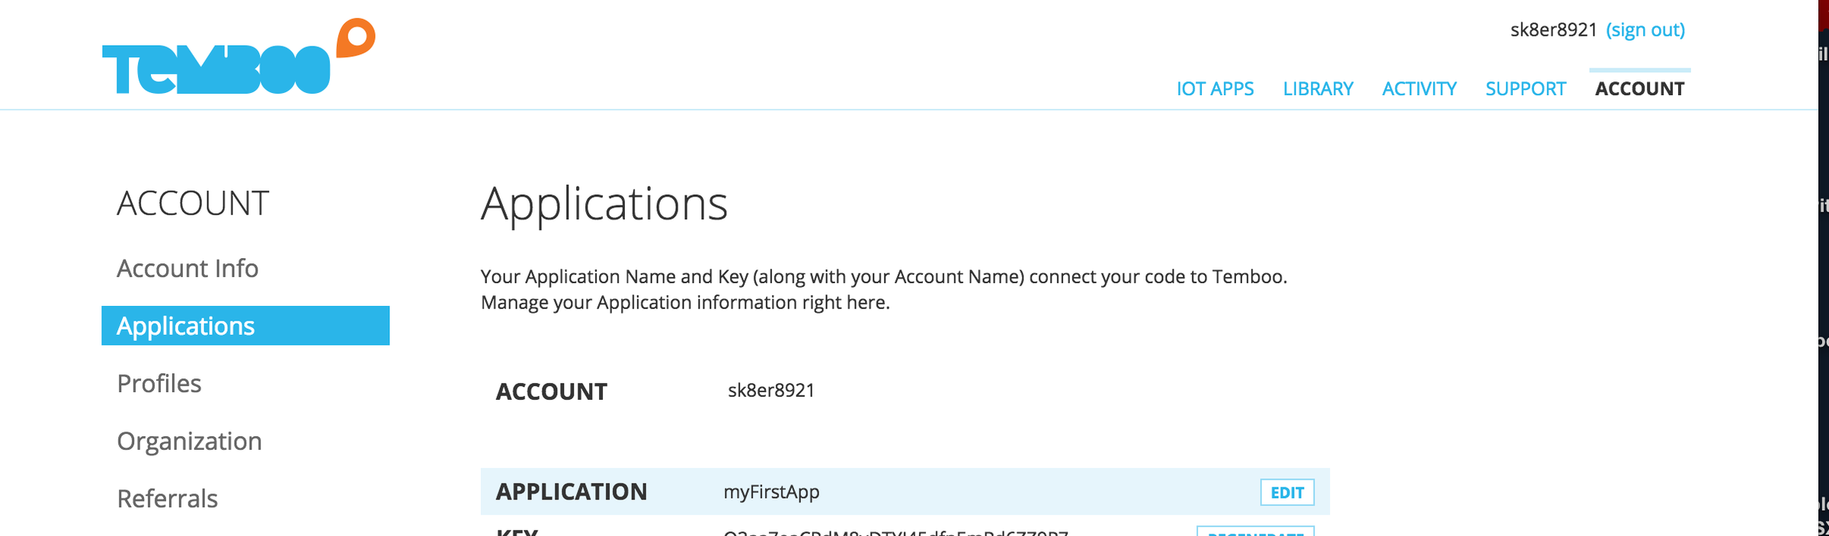Click the account name value sk8er8921
The image size is (1829, 536).
pyautogui.click(x=771, y=391)
